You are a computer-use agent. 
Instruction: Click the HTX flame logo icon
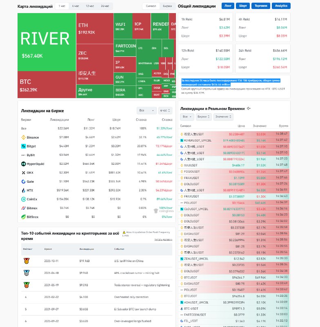(x=23, y=190)
